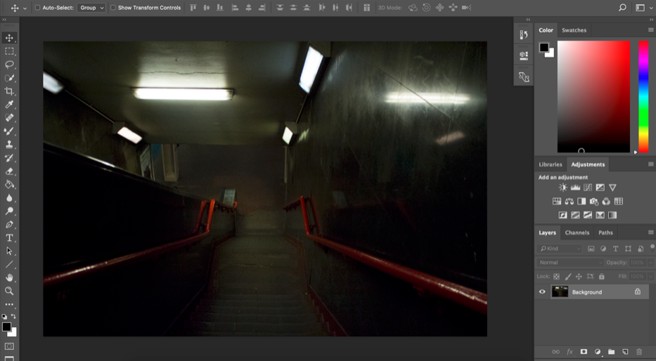Toggle lock image pixels brush icon
This screenshot has height=361, width=656.
click(x=568, y=277)
